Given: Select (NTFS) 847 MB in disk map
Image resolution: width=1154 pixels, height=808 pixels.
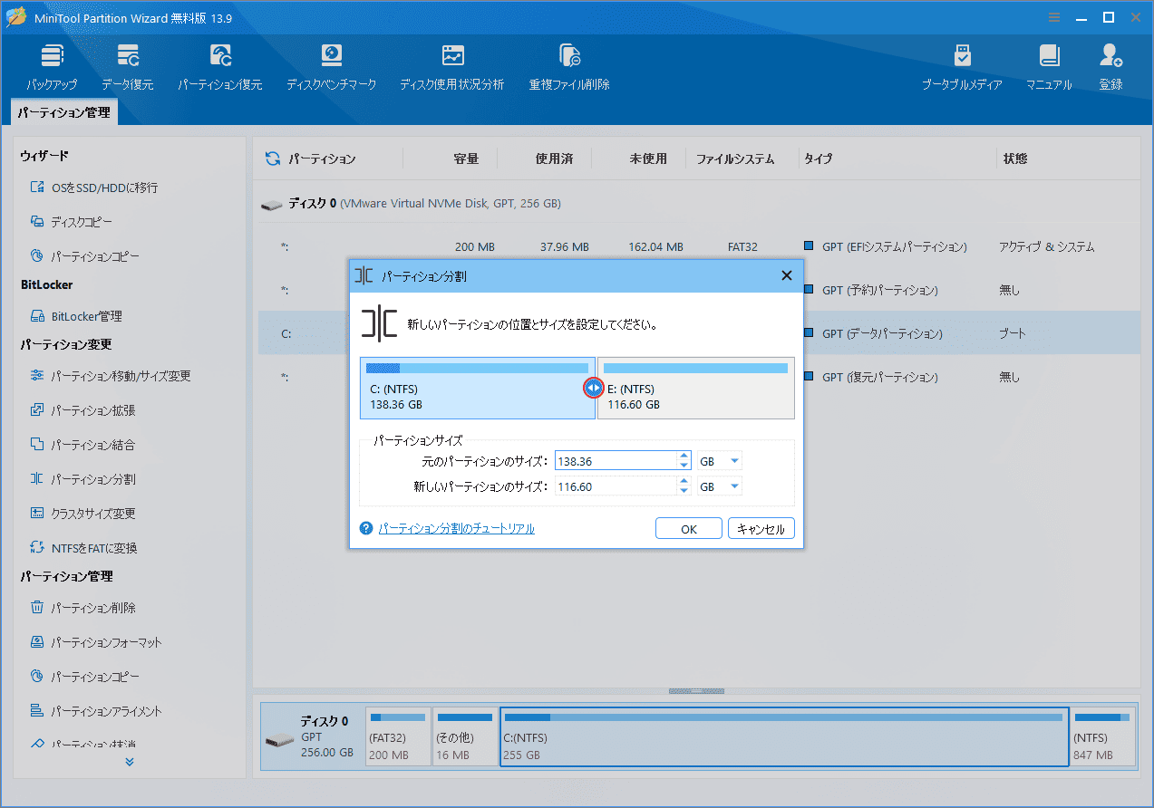Looking at the screenshot, I should pos(1103,736).
